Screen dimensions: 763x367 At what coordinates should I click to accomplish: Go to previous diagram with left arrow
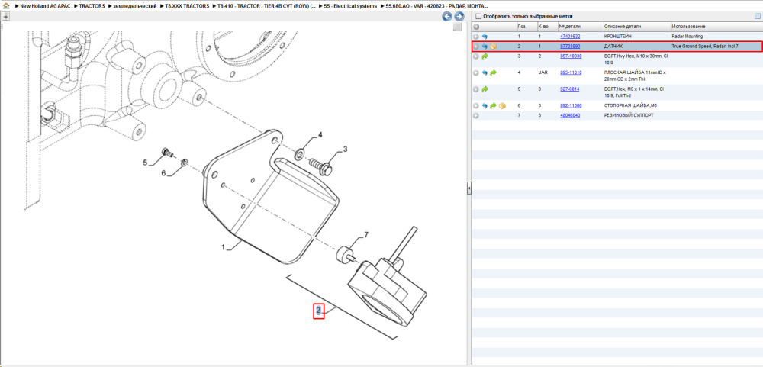point(446,17)
